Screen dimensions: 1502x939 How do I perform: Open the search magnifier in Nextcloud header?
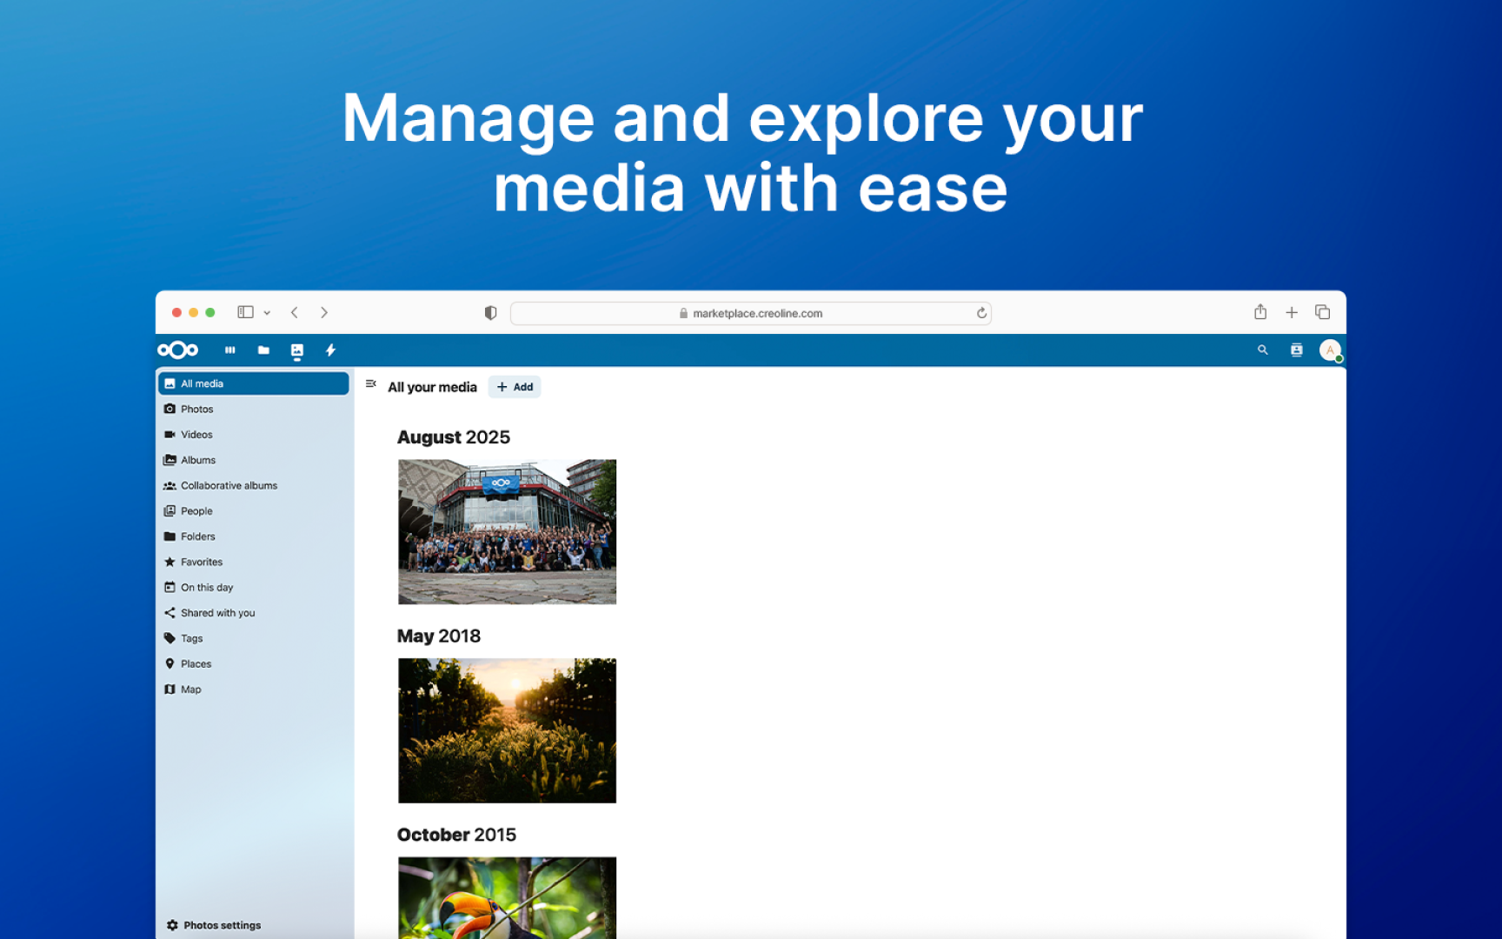tap(1263, 350)
